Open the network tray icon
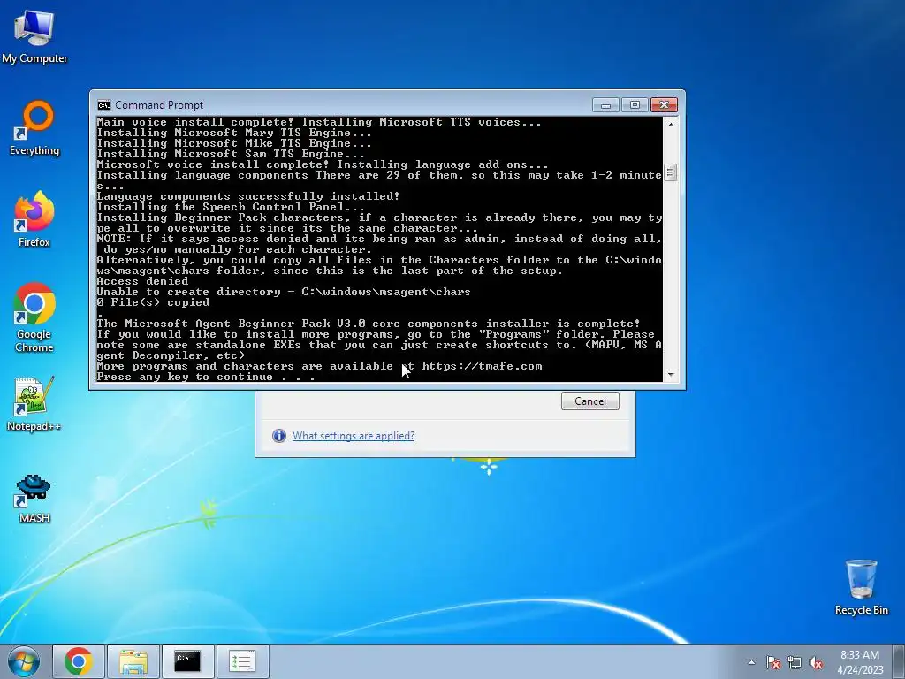 pos(795,662)
